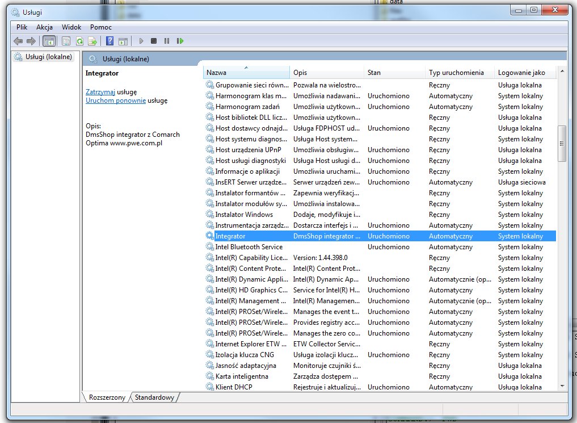Click the Back arrow toolbar icon
This screenshot has height=423, width=577.
(x=18, y=41)
